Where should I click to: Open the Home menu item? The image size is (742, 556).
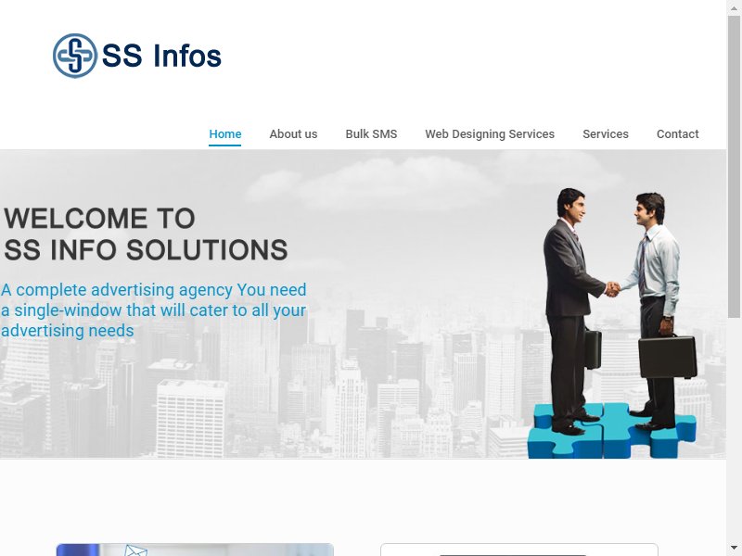[225, 134]
